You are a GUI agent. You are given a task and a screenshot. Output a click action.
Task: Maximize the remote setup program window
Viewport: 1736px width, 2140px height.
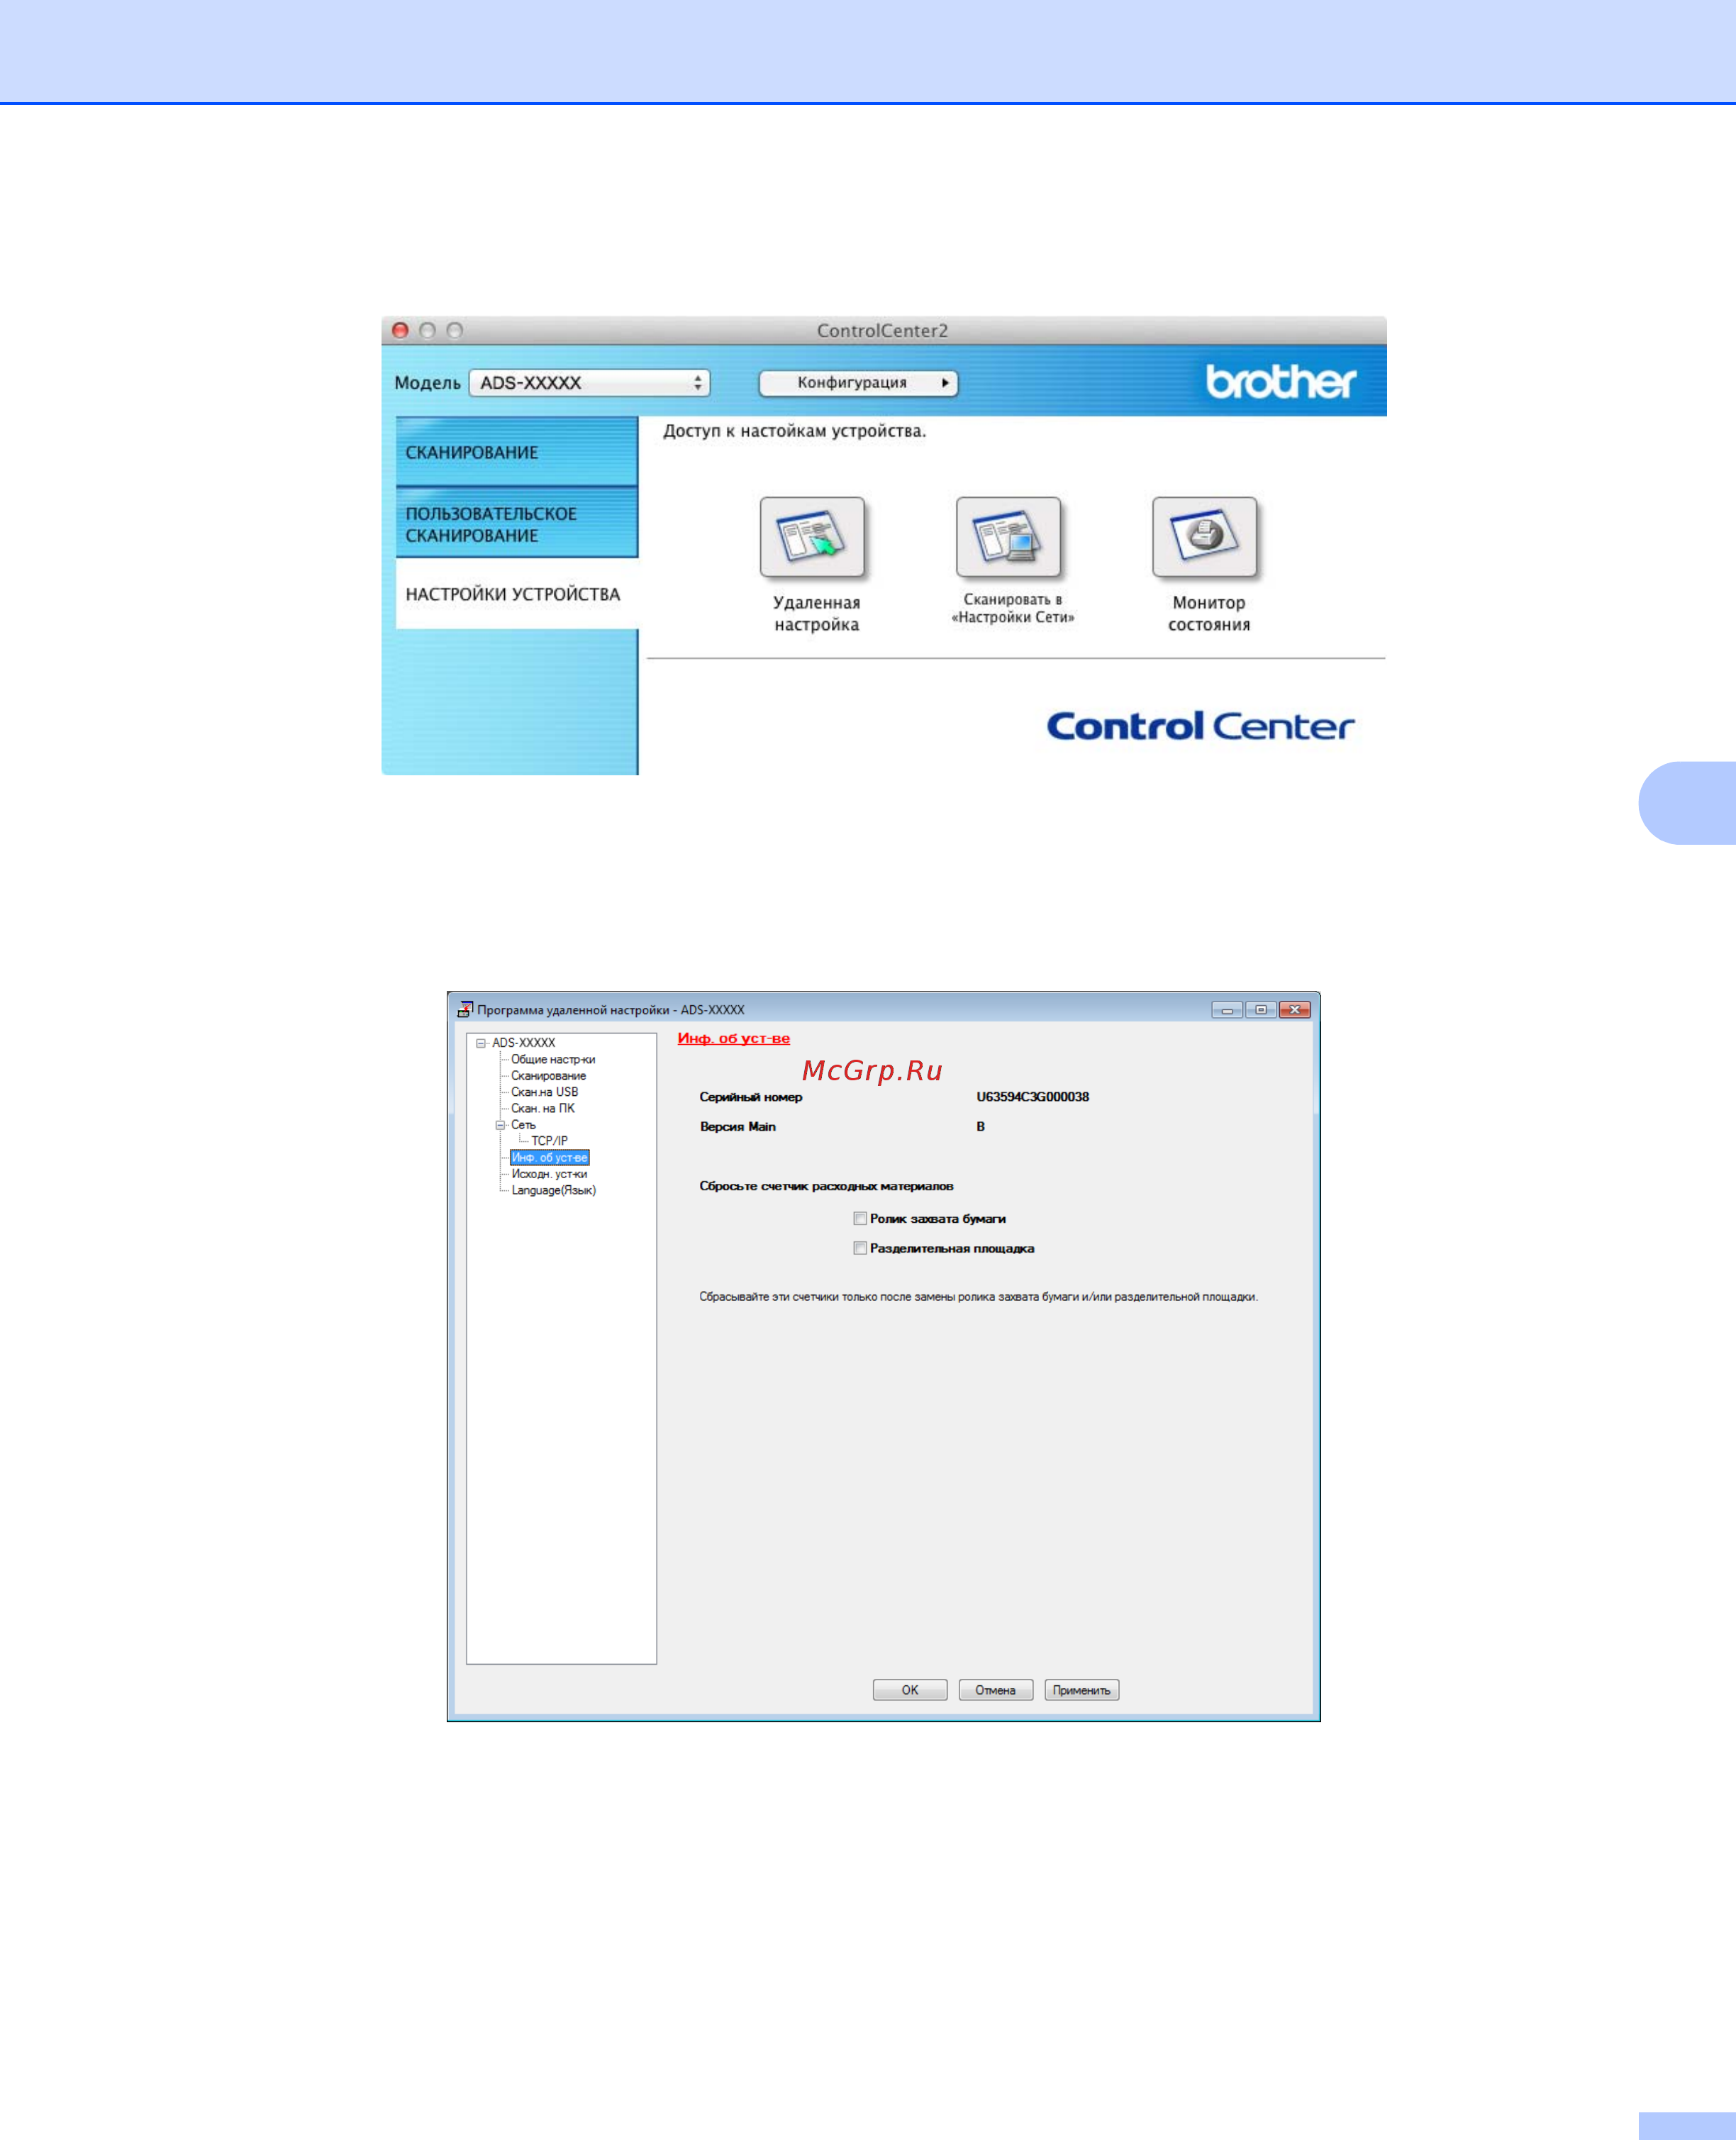point(1260,1009)
